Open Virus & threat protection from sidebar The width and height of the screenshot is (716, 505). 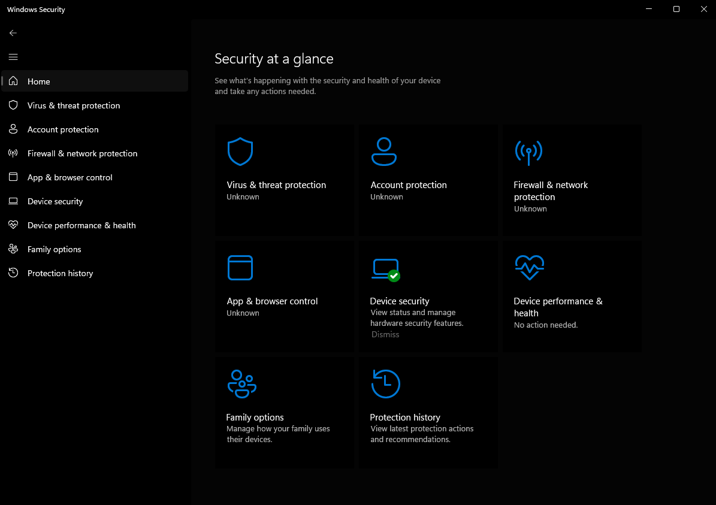point(95,105)
